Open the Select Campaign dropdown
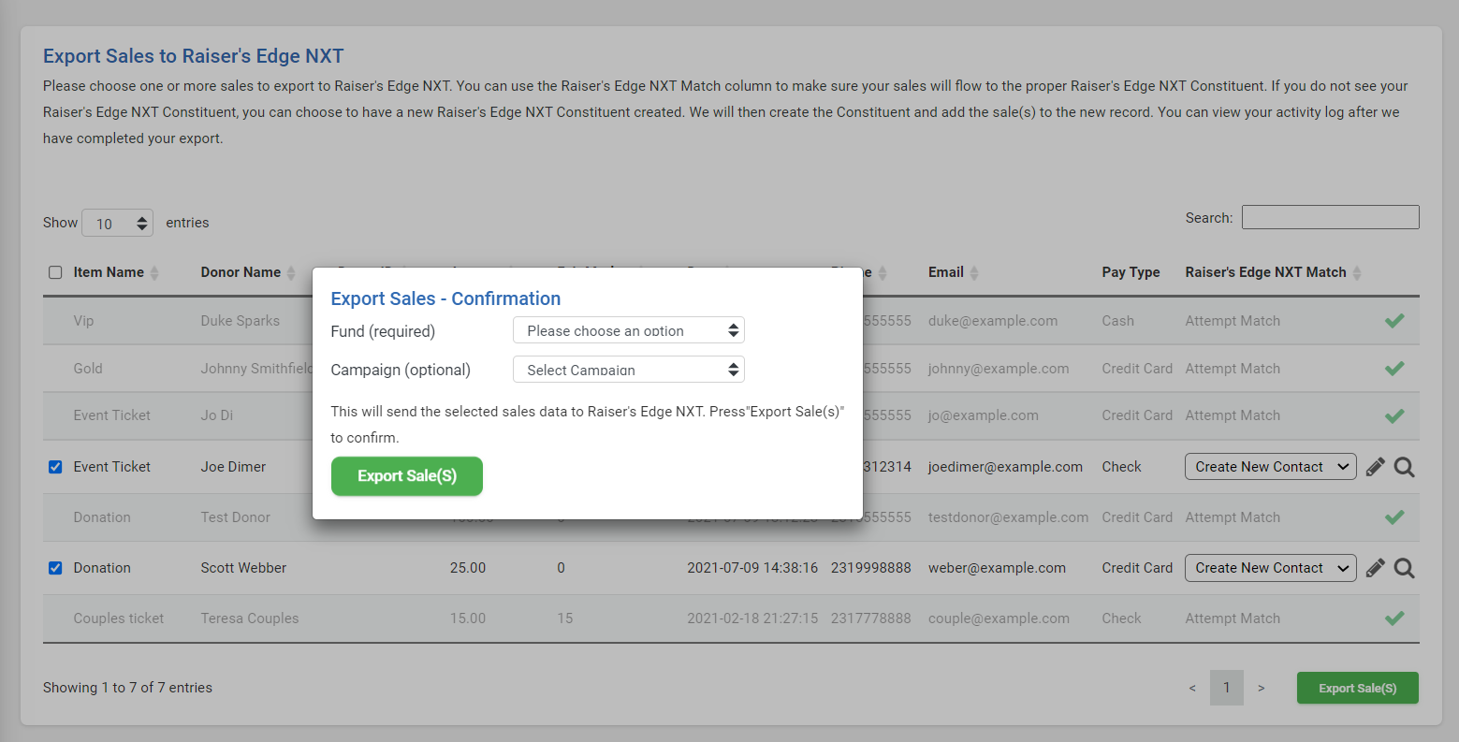Screen dimensions: 1459x742 coord(629,370)
